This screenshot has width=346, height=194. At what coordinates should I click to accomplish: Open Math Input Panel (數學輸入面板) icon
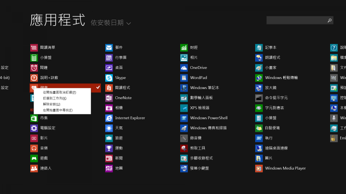click(184, 98)
